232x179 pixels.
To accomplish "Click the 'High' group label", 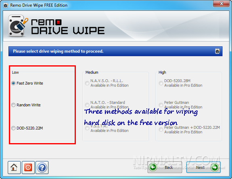I will pyautogui.click(x=162, y=73).
